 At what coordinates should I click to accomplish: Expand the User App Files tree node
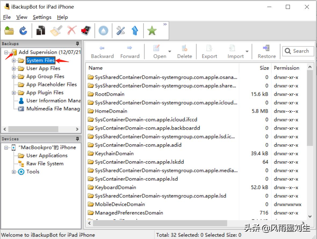pyautogui.click(x=14, y=69)
